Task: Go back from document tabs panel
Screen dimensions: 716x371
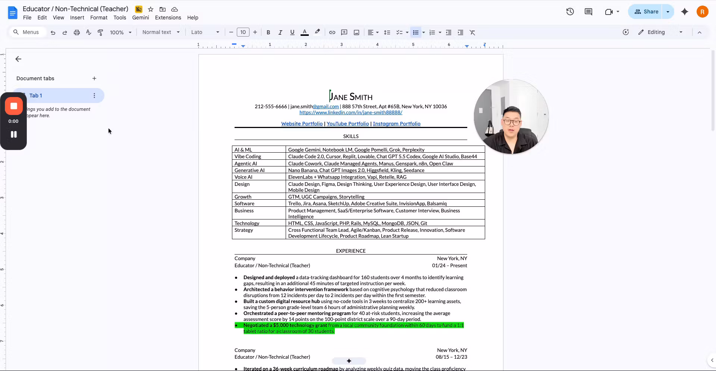Action: [x=18, y=59]
